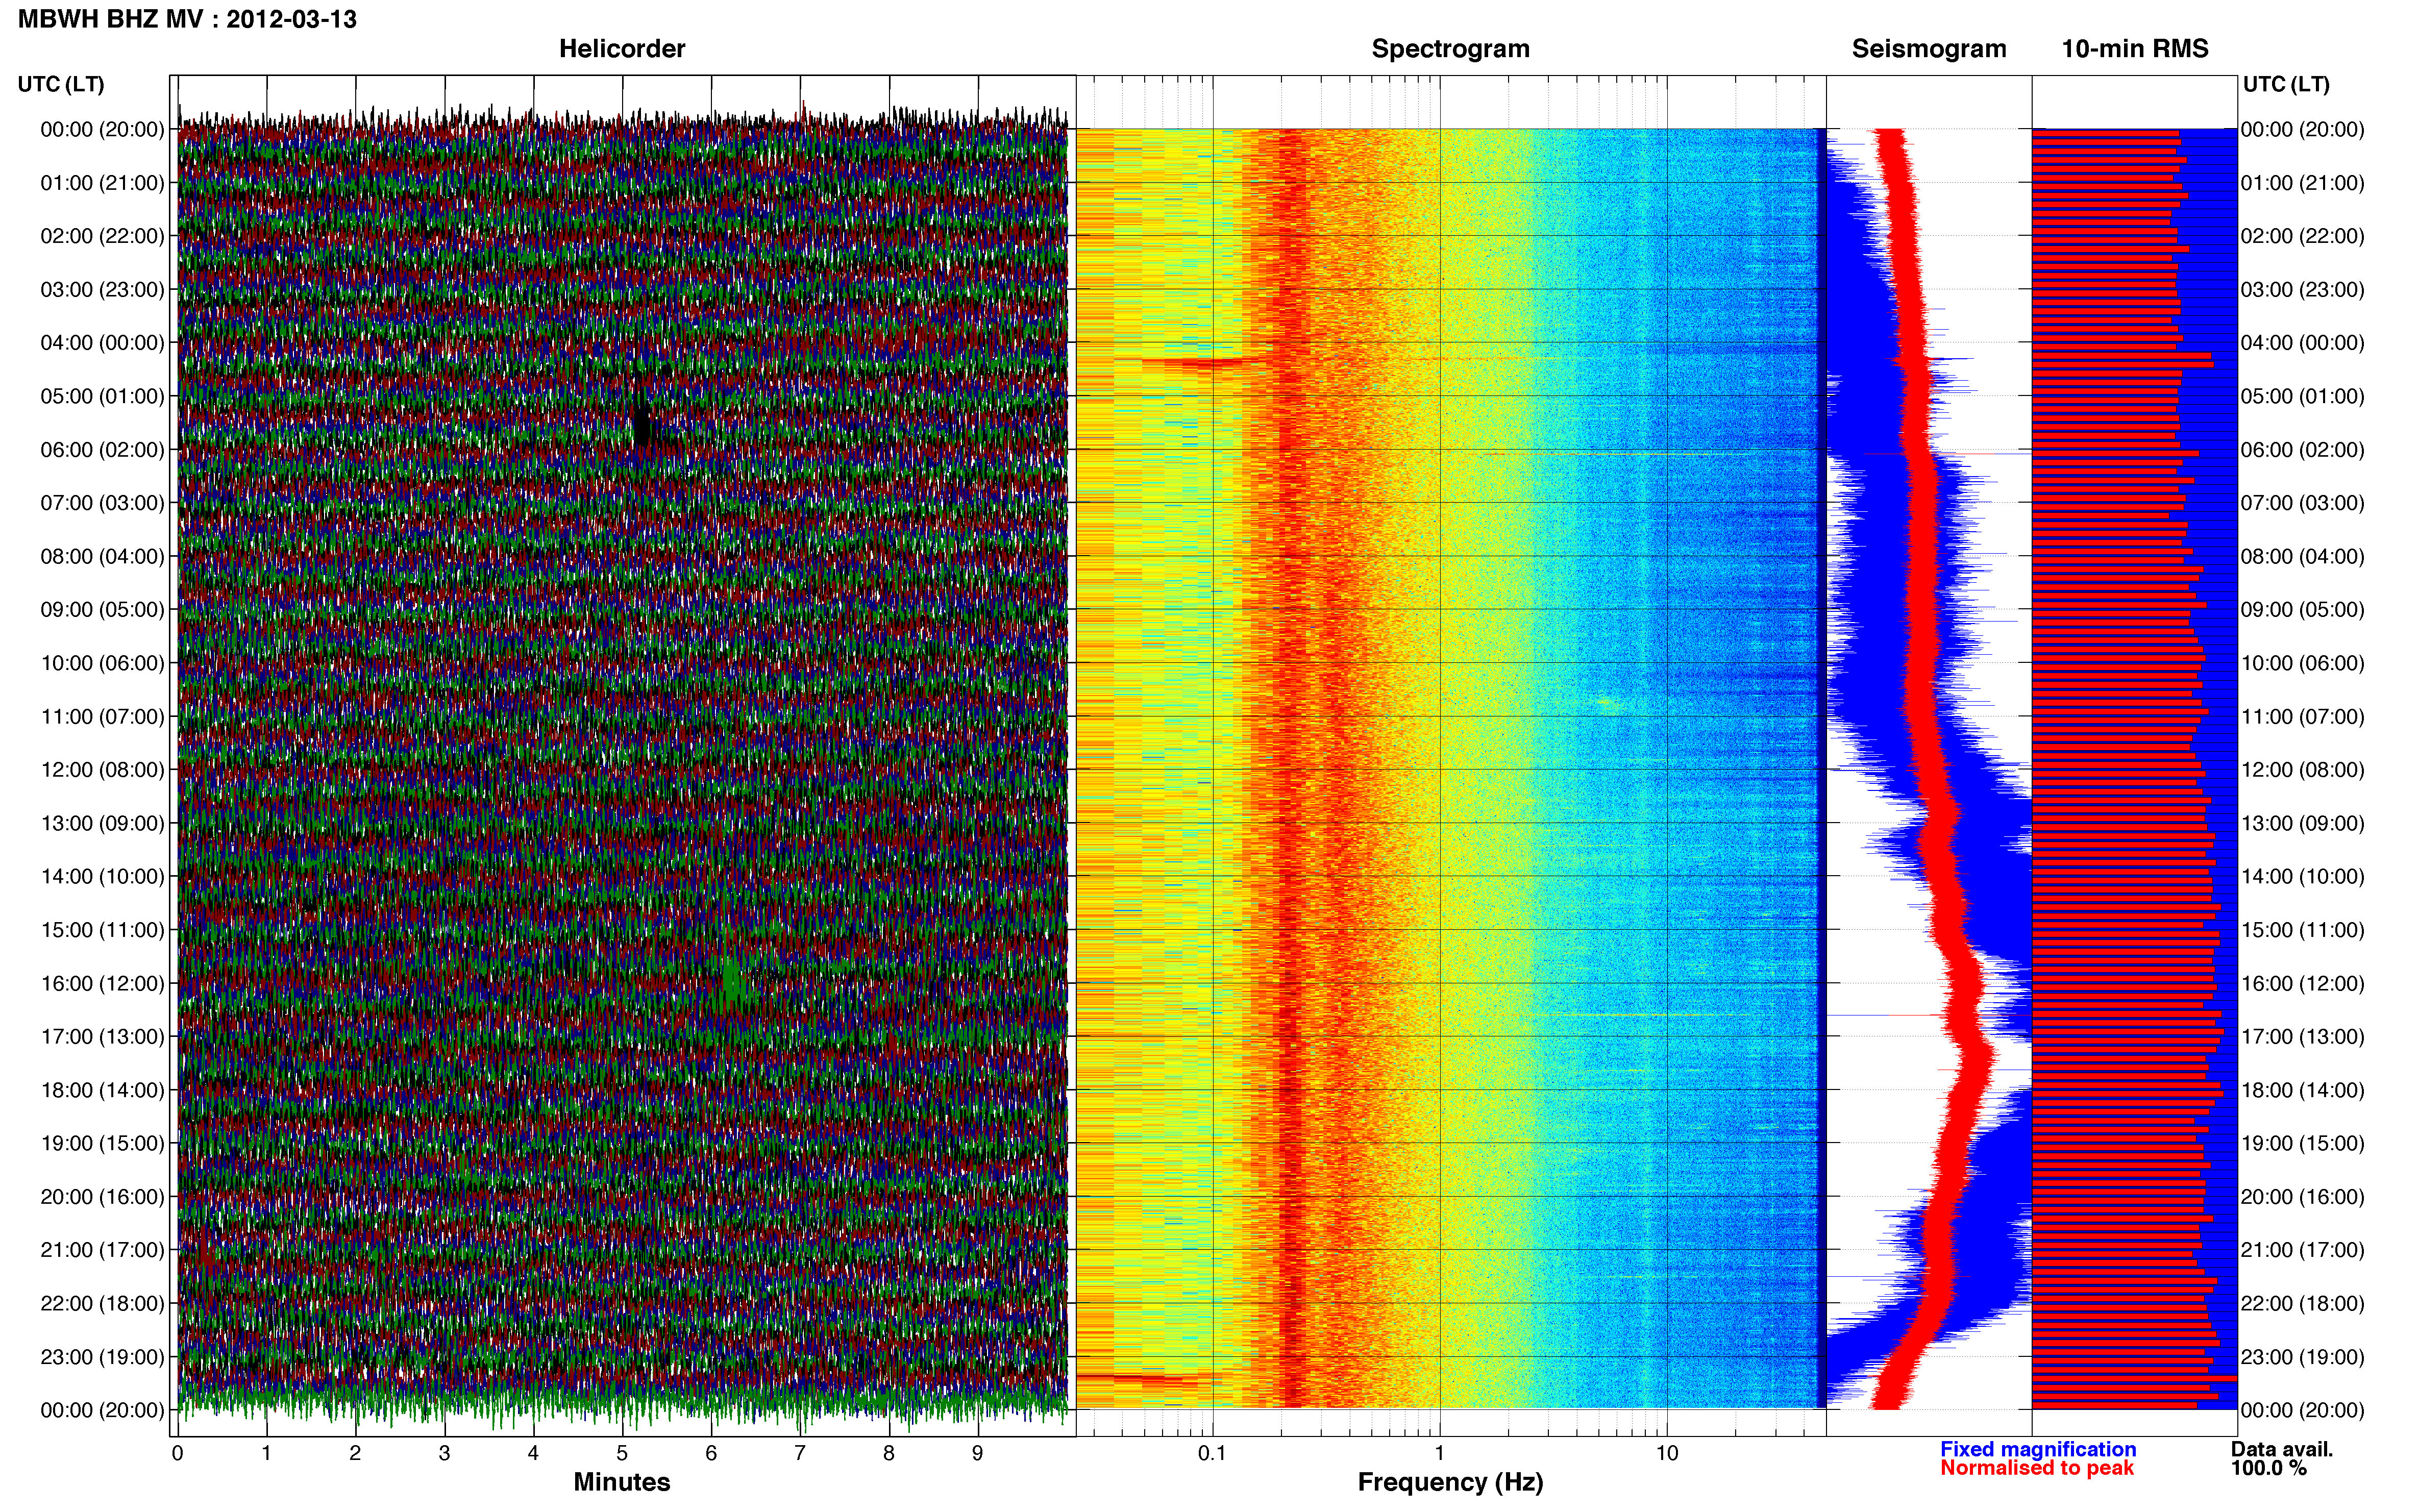2419x1512 pixels.
Task: Click the 0.1 frequency tick label
Action: click(x=1212, y=1453)
